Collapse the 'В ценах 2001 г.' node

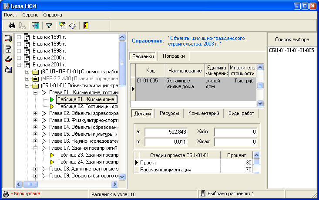pyautogui.click(x=19, y=65)
